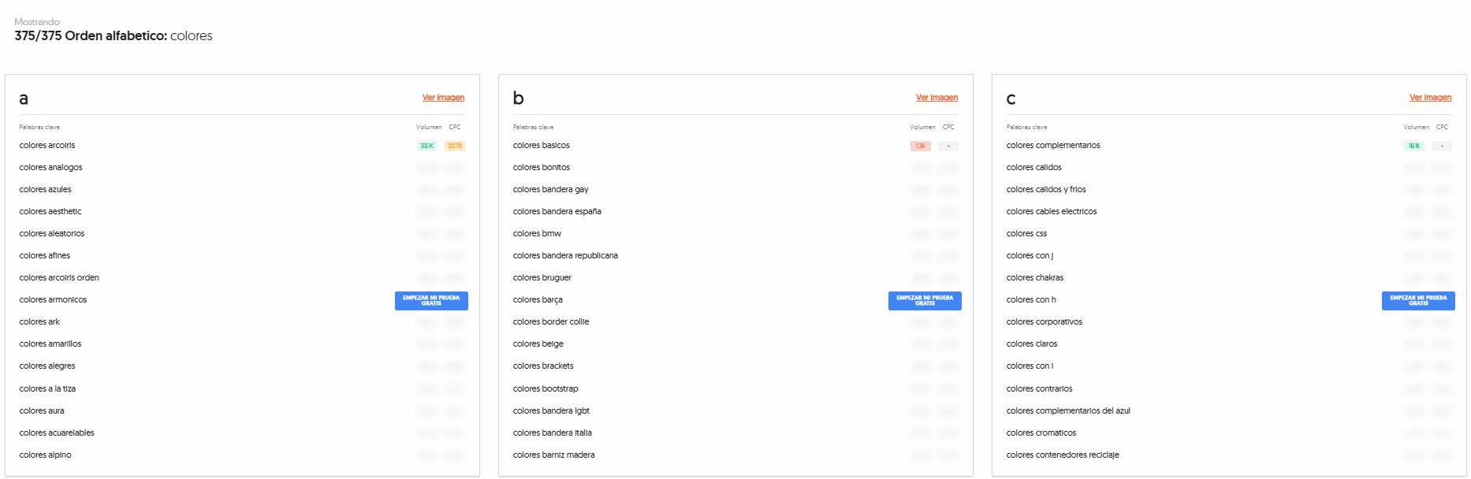Click the green volume badge for colores arcoiris
Viewport: 1471px width, 479px height.
pyautogui.click(x=427, y=147)
